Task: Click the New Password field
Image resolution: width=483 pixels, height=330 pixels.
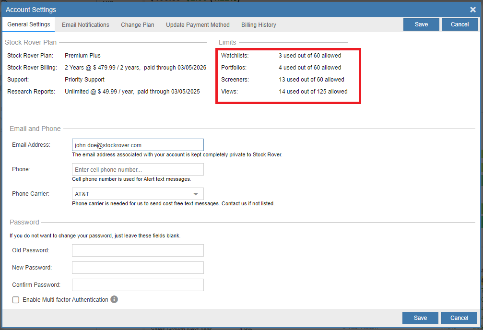Action: (138, 267)
